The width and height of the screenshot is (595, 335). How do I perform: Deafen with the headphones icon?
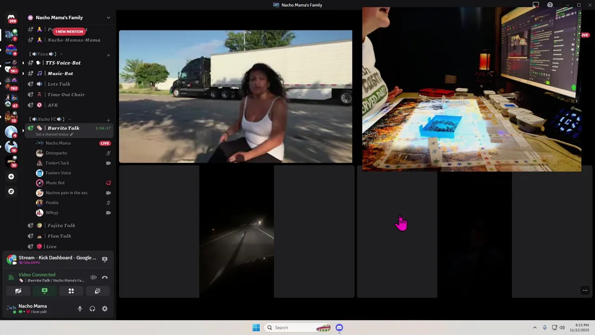coord(92,308)
